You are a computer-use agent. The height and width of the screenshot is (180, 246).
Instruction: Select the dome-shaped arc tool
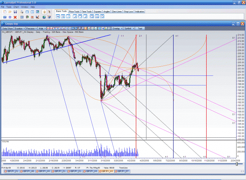(x=80, y=16)
